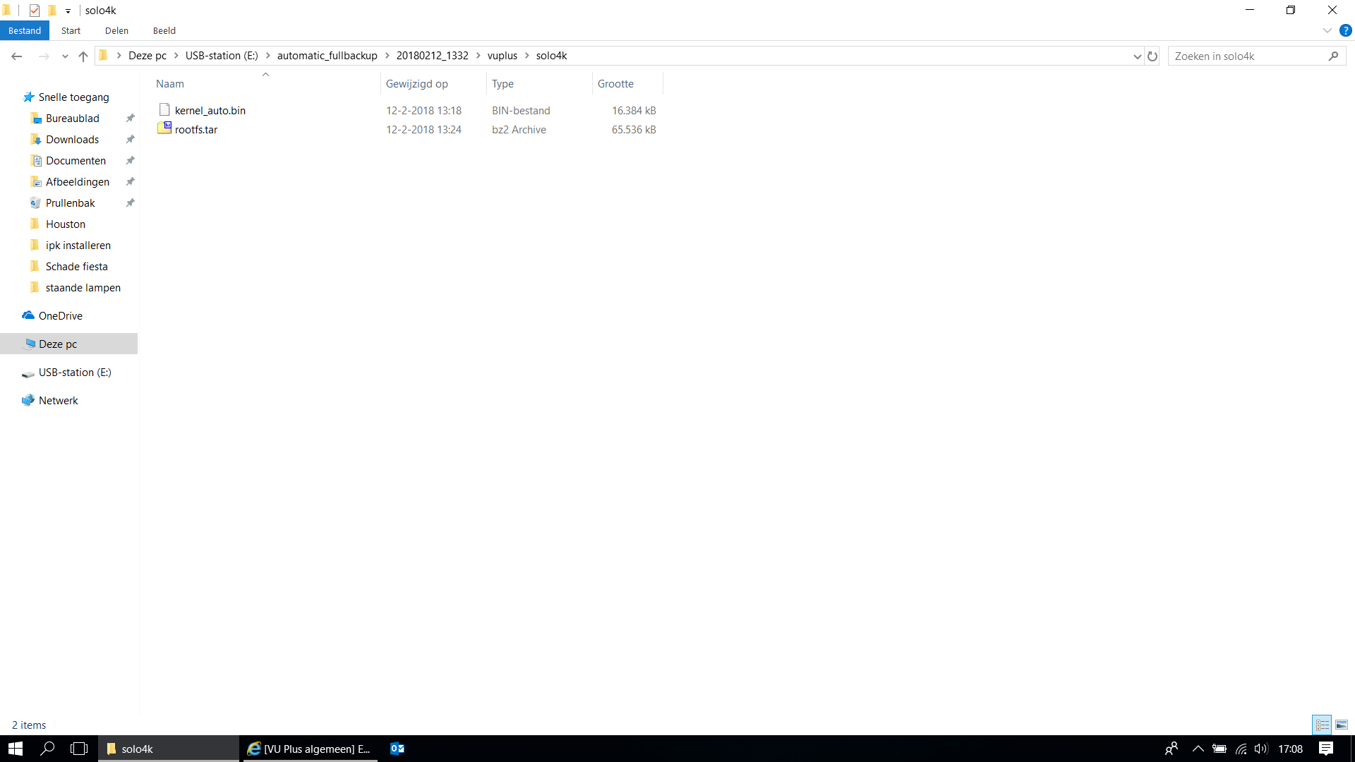Screen dimensions: 1355x762
Task: Open OneDrive in navigation pane
Action: (60, 316)
